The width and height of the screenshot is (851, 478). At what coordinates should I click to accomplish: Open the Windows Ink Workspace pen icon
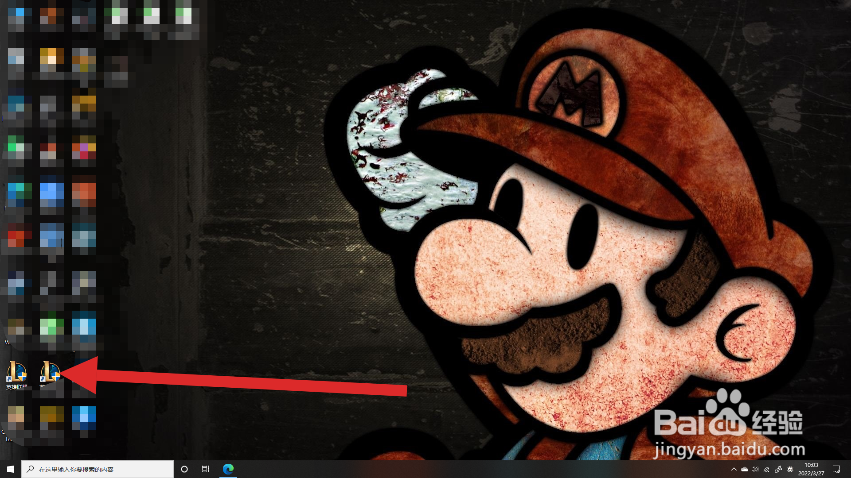pos(778,469)
